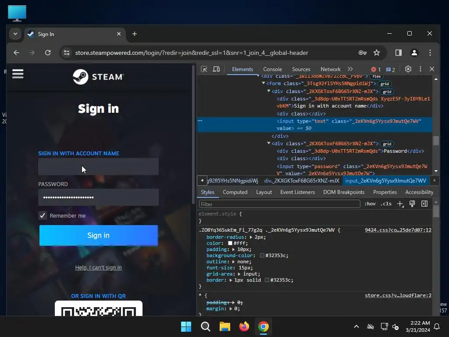Switch to the Console tab

point(272,69)
